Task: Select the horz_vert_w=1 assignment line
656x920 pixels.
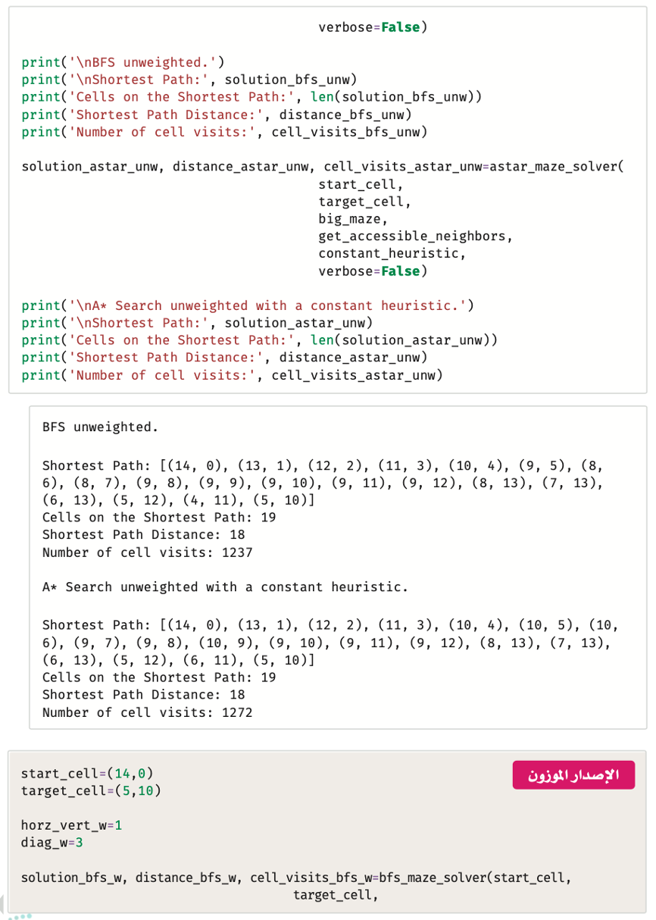Action: click(72, 825)
